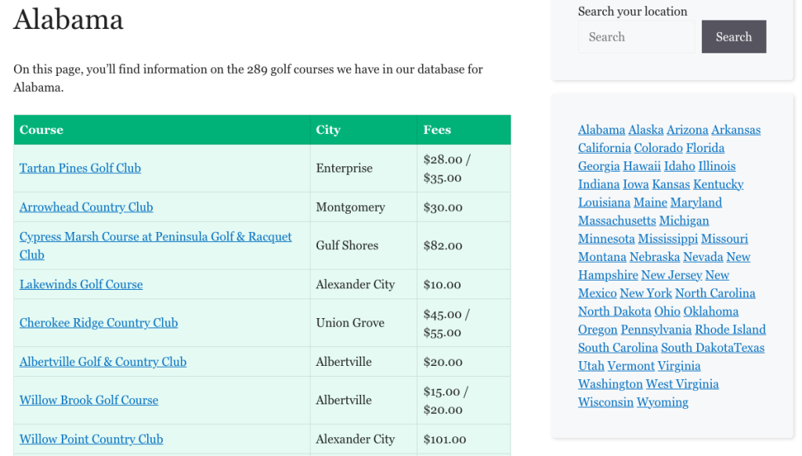Select Pennsylvania from the state list
The width and height of the screenshot is (802, 456).
coord(656,330)
